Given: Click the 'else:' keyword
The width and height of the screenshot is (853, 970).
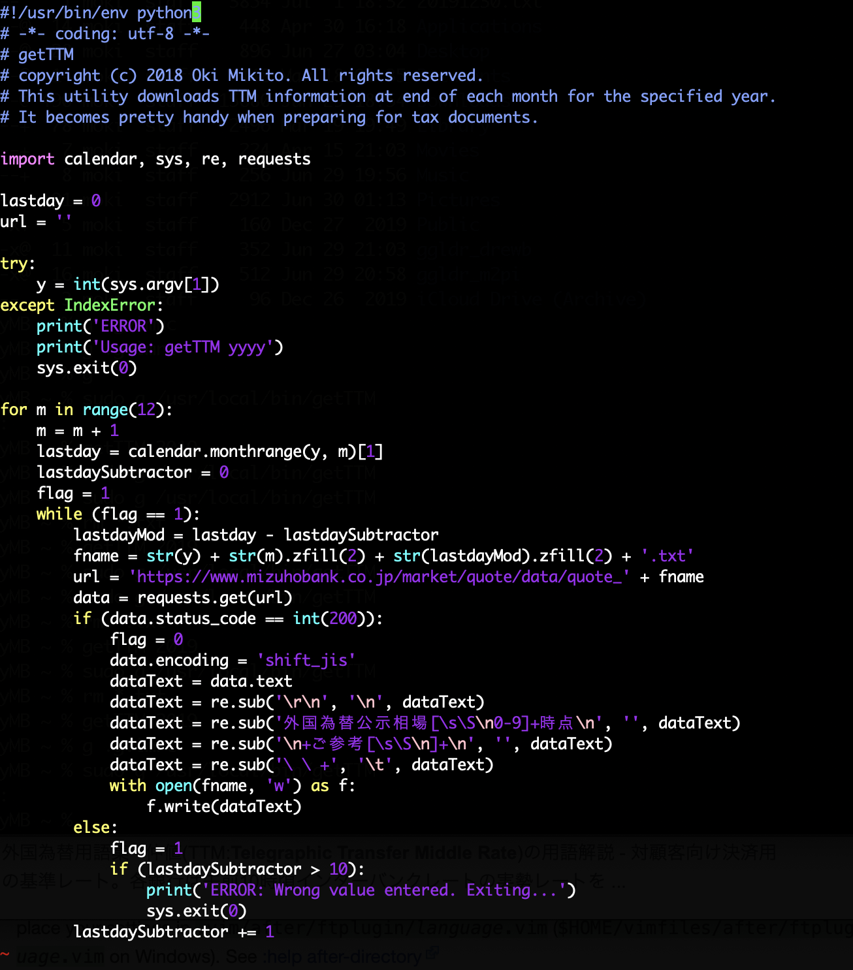Looking at the screenshot, I should point(95,828).
